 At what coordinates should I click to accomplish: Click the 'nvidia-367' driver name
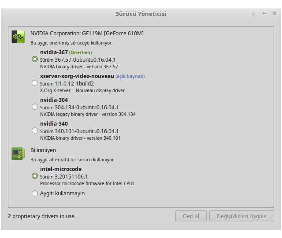[54, 52]
